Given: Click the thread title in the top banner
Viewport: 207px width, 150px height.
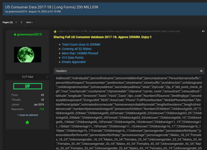Looking at the screenshot, I should point(52,7).
